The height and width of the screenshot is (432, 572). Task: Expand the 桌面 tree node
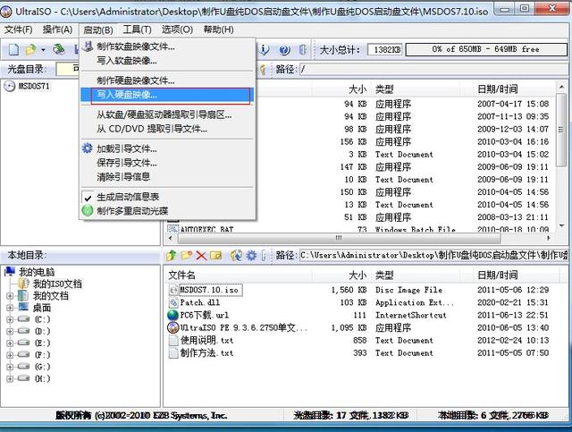(10, 308)
